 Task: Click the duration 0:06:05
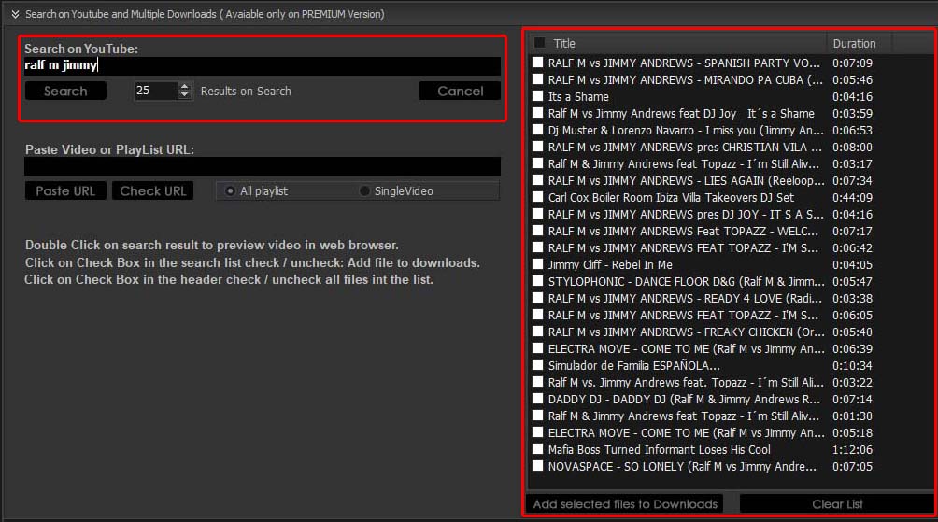click(852, 315)
